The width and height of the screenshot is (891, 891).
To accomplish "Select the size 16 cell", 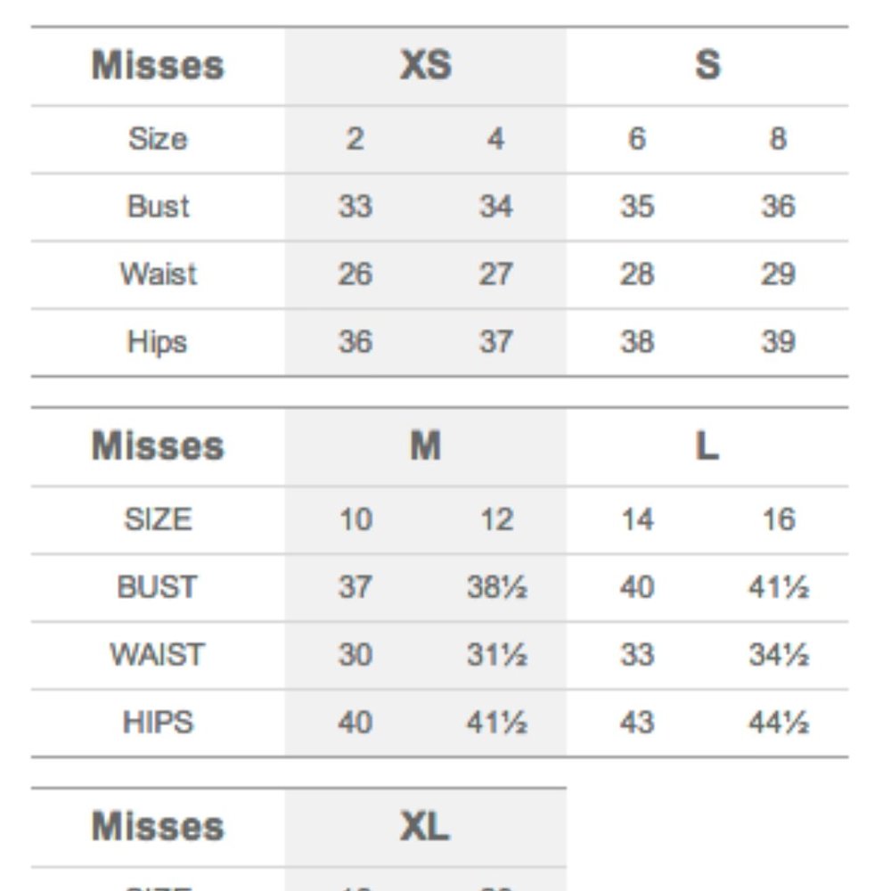I will pyautogui.click(x=778, y=519).
